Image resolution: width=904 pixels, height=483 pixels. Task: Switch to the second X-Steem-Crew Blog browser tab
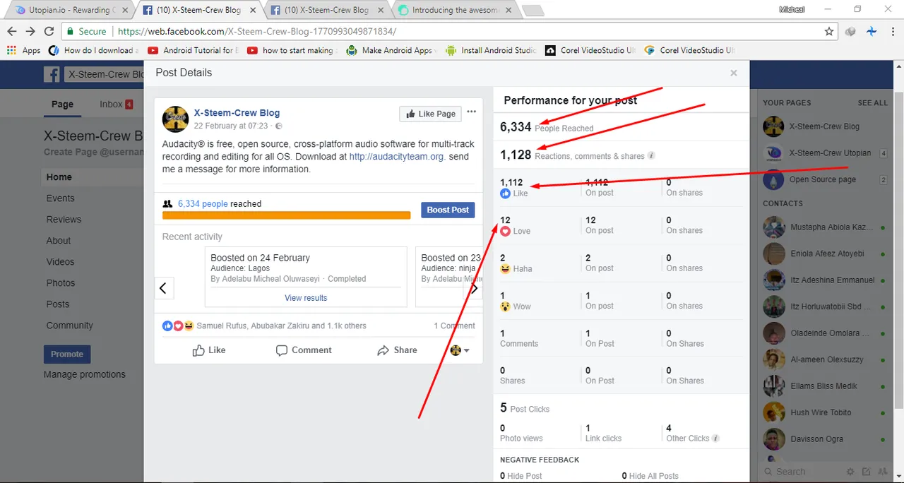[x=327, y=10]
